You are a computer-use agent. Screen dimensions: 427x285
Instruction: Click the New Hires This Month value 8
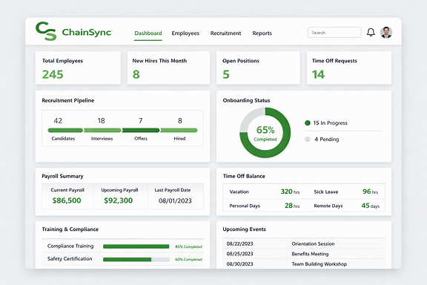pyautogui.click(x=136, y=74)
